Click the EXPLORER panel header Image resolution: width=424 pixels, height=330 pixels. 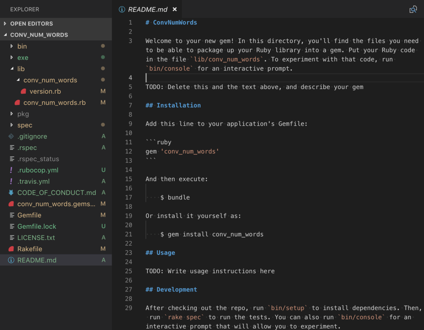[x=24, y=9]
